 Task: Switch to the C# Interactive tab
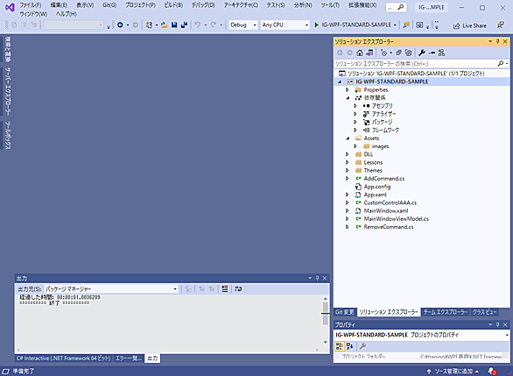pyautogui.click(x=64, y=358)
